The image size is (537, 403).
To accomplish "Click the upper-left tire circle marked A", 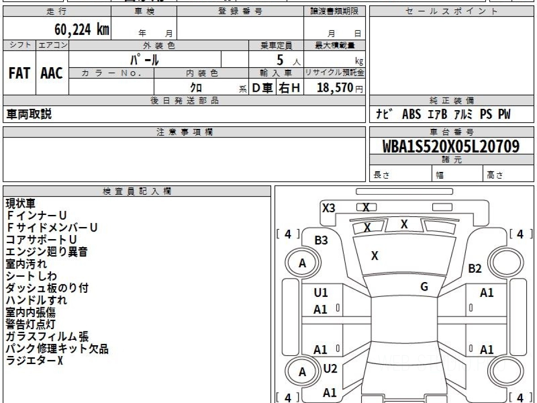I will (303, 263).
